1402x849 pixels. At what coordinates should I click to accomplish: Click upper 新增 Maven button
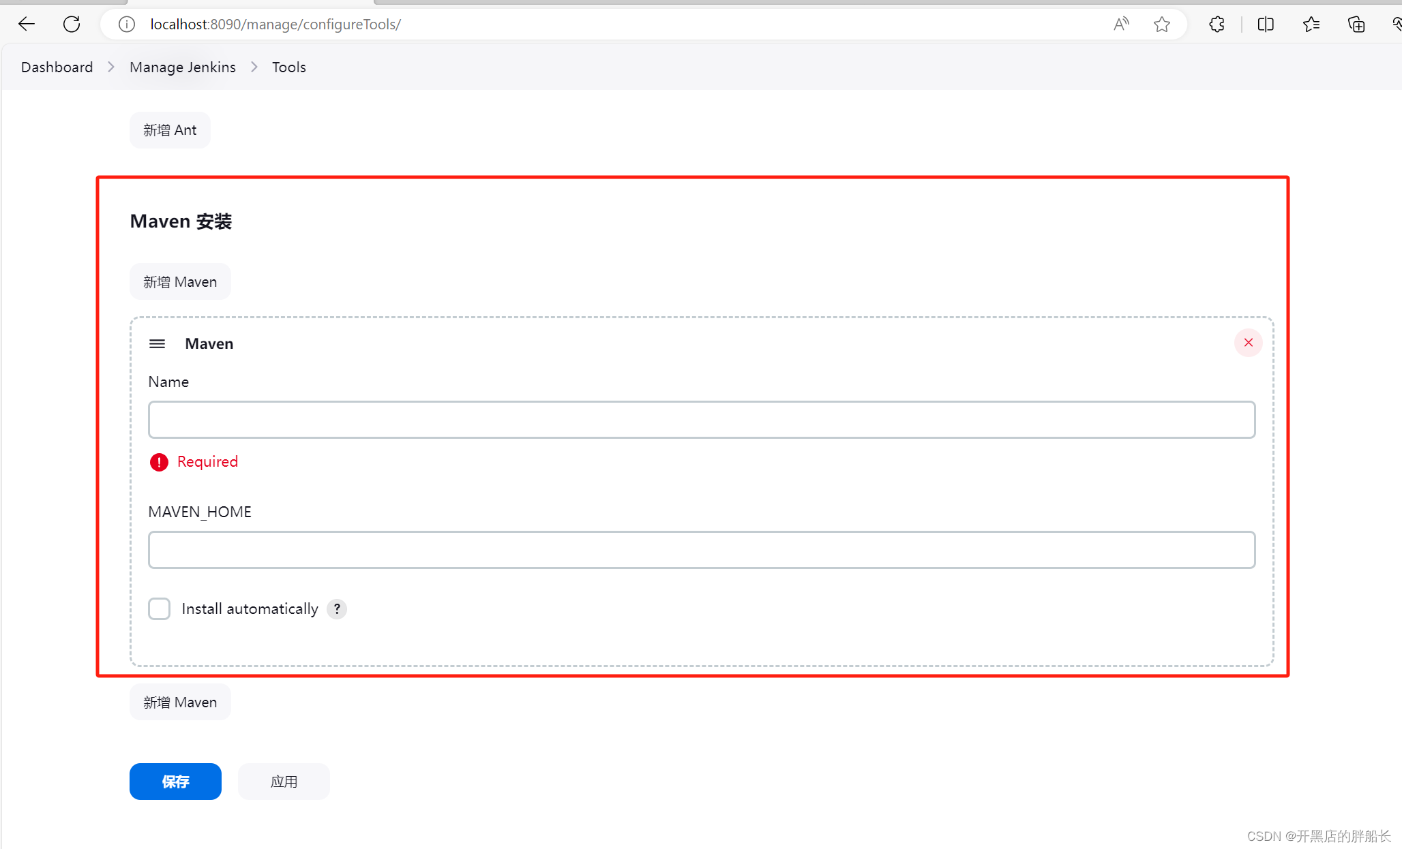pos(180,281)
